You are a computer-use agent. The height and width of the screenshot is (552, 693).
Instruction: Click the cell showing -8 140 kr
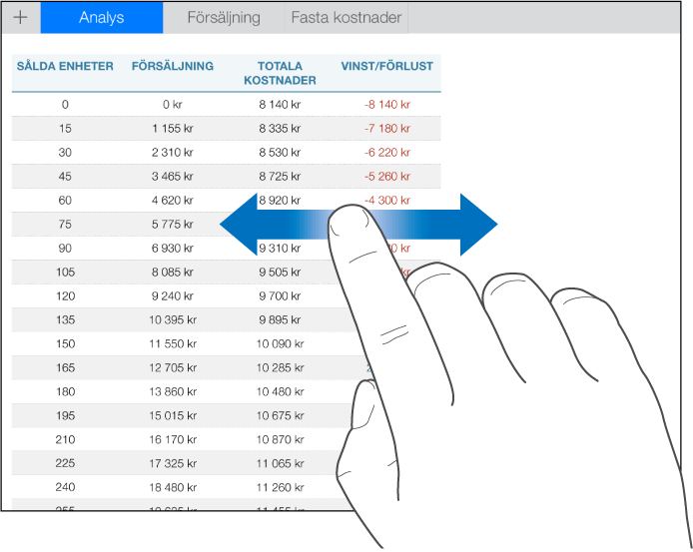tap(387, 105)
